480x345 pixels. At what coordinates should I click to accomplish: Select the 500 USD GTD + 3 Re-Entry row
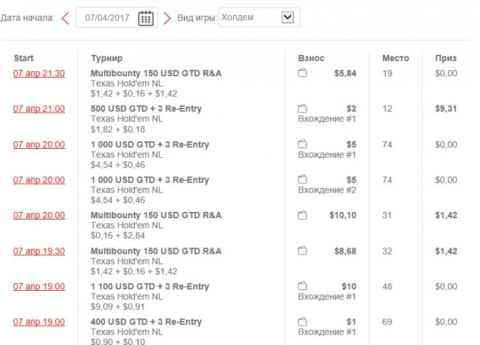(145, 109)
